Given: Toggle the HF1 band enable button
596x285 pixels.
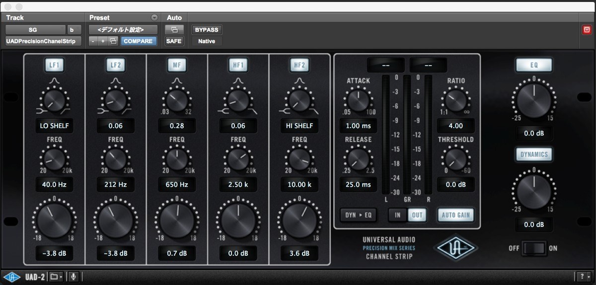Looking at the screenshot, I should pyautogui.click(x=238, y=65).
